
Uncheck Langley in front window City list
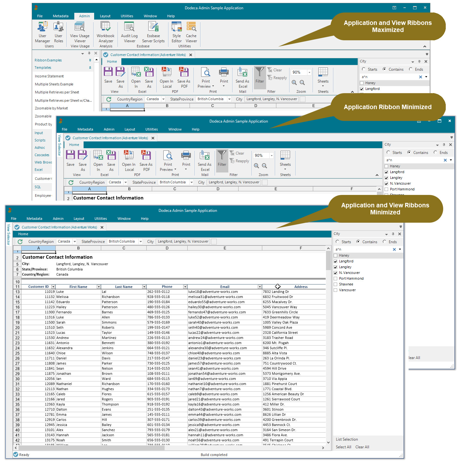(x=336, y=267)
